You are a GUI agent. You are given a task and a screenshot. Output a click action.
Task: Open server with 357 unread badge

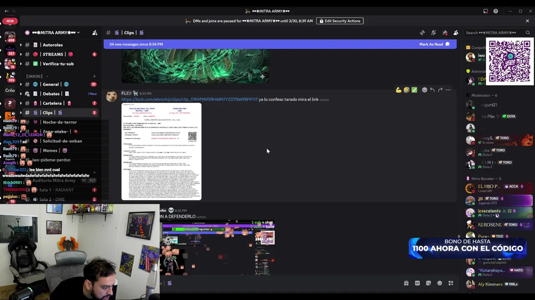tap(10, 51)
